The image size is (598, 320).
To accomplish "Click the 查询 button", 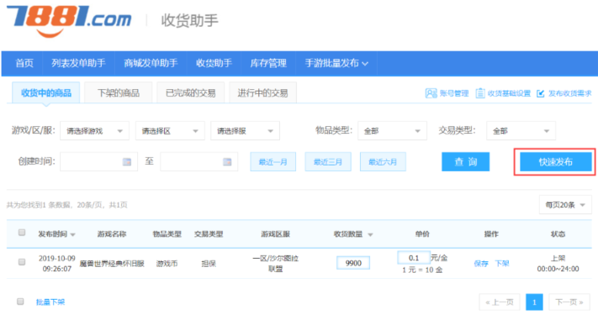I will (465, 162).
